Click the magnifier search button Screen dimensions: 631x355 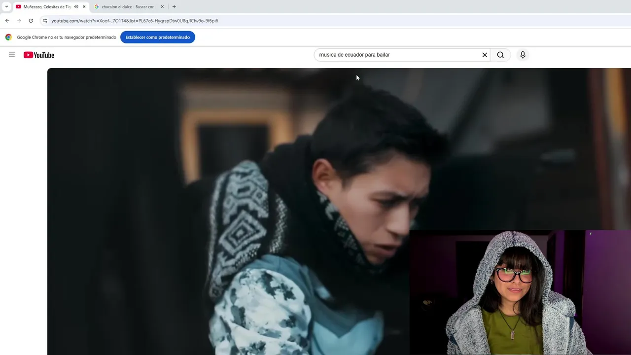500,55
